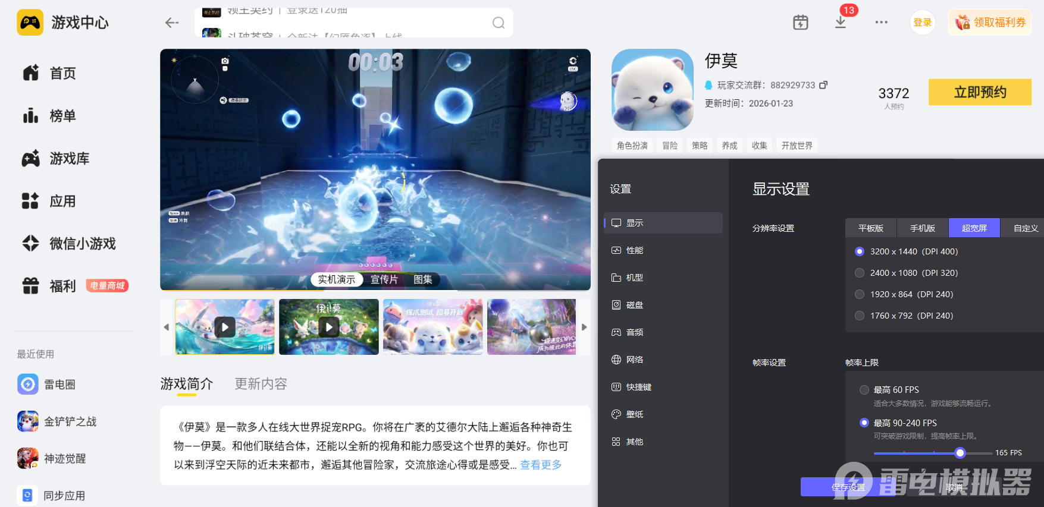Switch to 超宽屏 resolution tab
Image resolution: width=1044 pixels, height=507 pixels.
tap(974, 228)
